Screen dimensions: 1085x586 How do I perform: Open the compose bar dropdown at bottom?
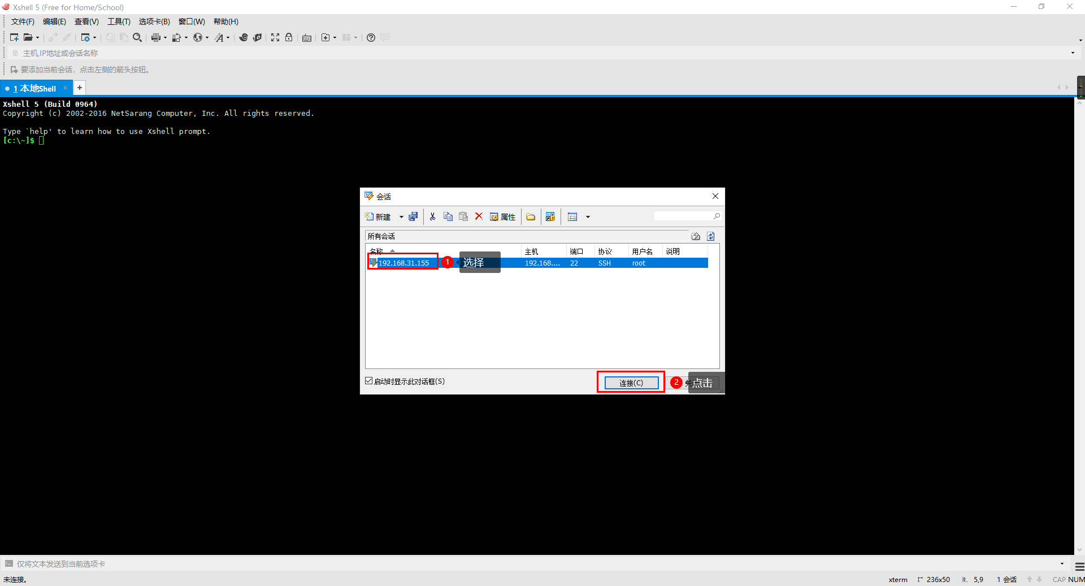click(x=1062, y=563)
